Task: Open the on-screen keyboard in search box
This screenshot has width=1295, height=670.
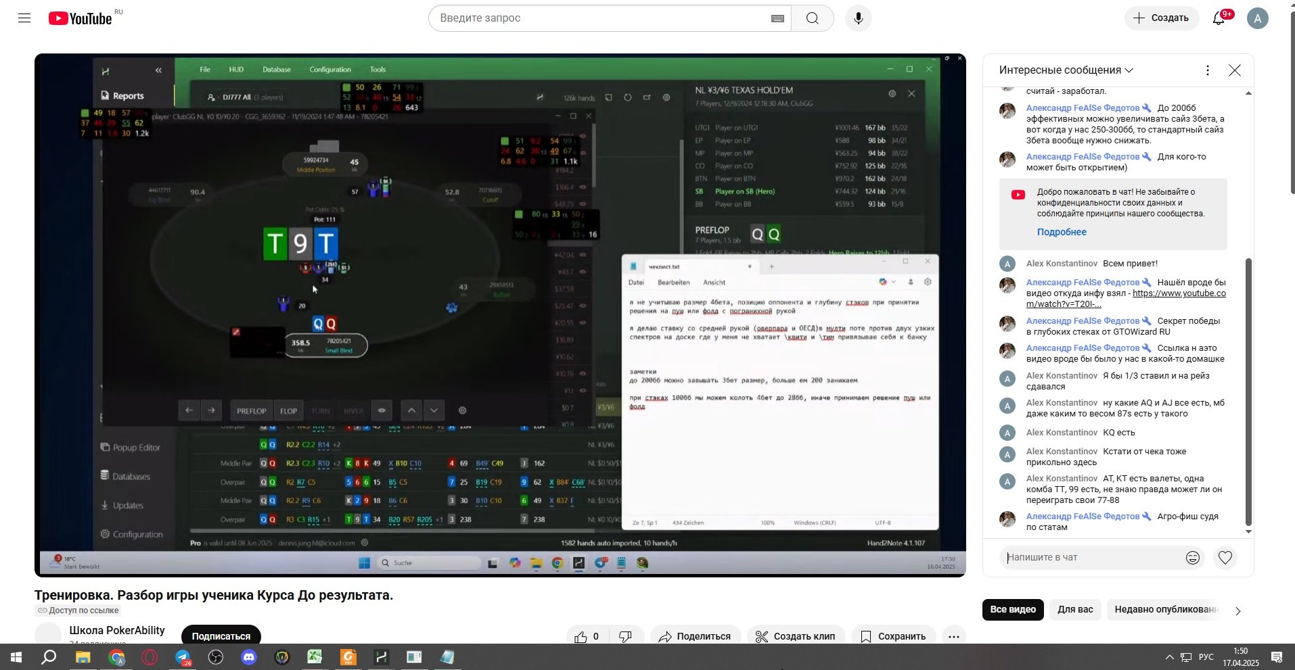Action: (x=777, y=18)
